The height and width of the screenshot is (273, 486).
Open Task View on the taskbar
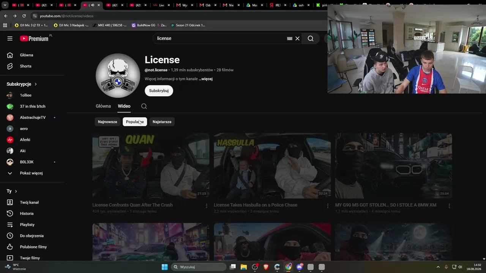233,267
